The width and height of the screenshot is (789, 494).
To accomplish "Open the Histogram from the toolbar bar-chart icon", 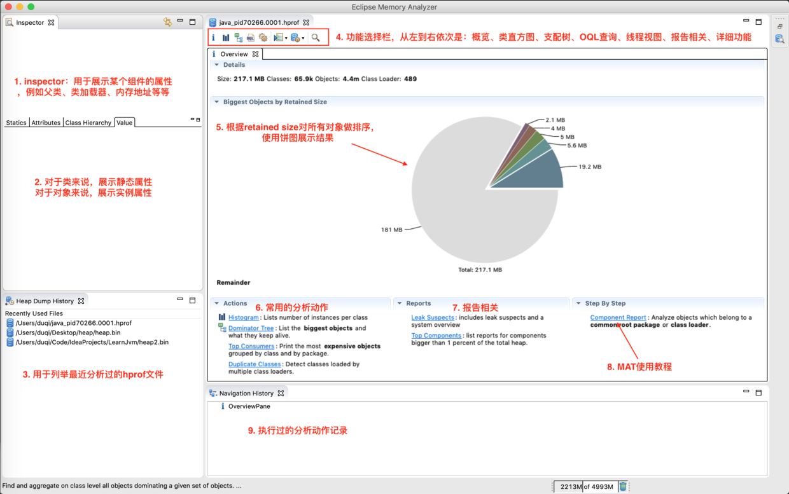I will click(x=225, y=38).
